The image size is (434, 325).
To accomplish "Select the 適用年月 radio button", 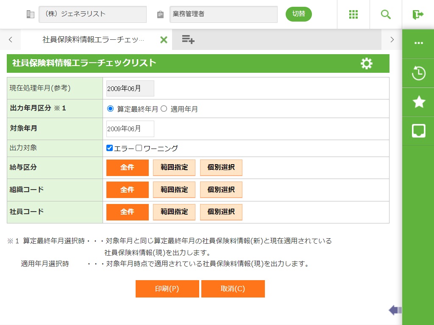I will coord(164,109).
